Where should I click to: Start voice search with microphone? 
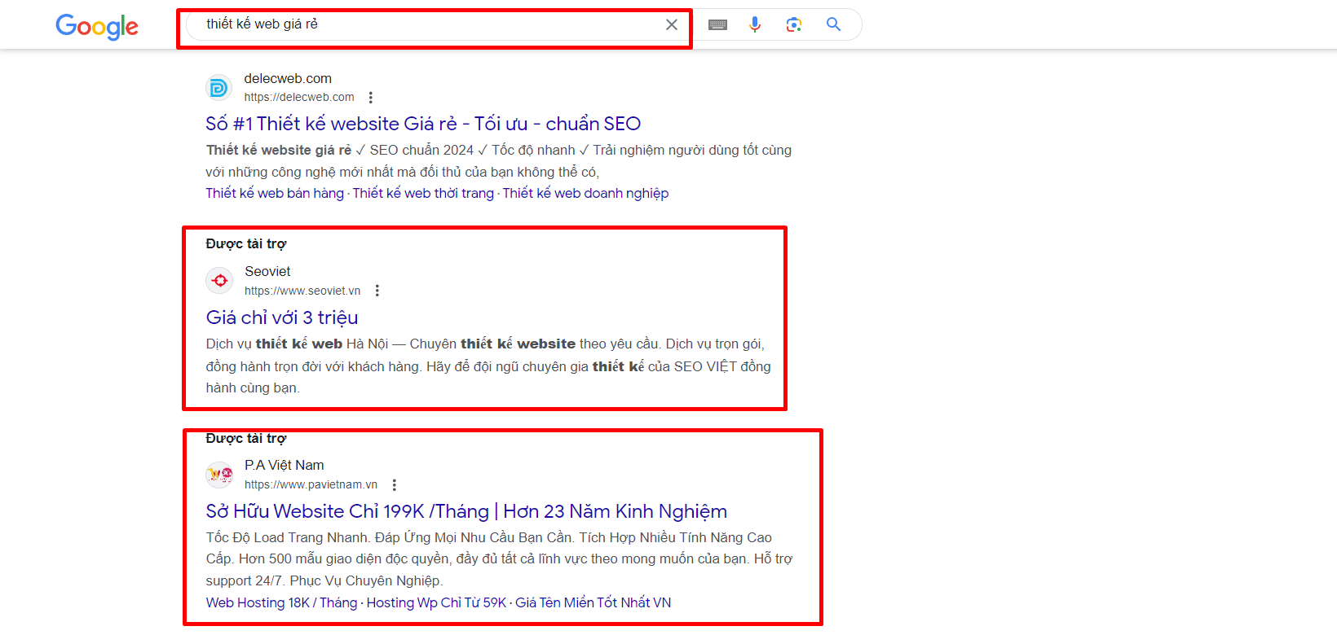(755, 24)
